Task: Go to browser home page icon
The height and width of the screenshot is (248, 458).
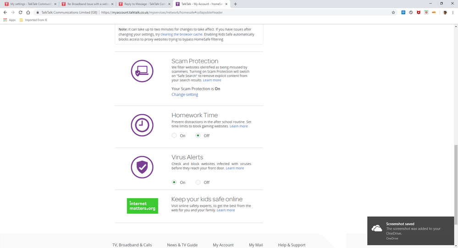Action: click(x=28, y=12)
